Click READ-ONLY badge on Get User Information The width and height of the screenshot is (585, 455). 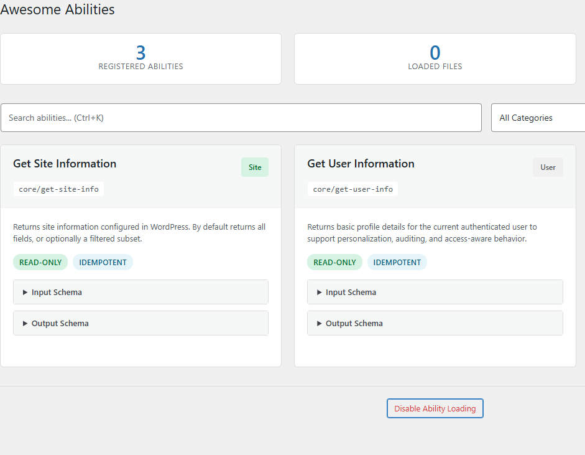click(x=334, y=262)
